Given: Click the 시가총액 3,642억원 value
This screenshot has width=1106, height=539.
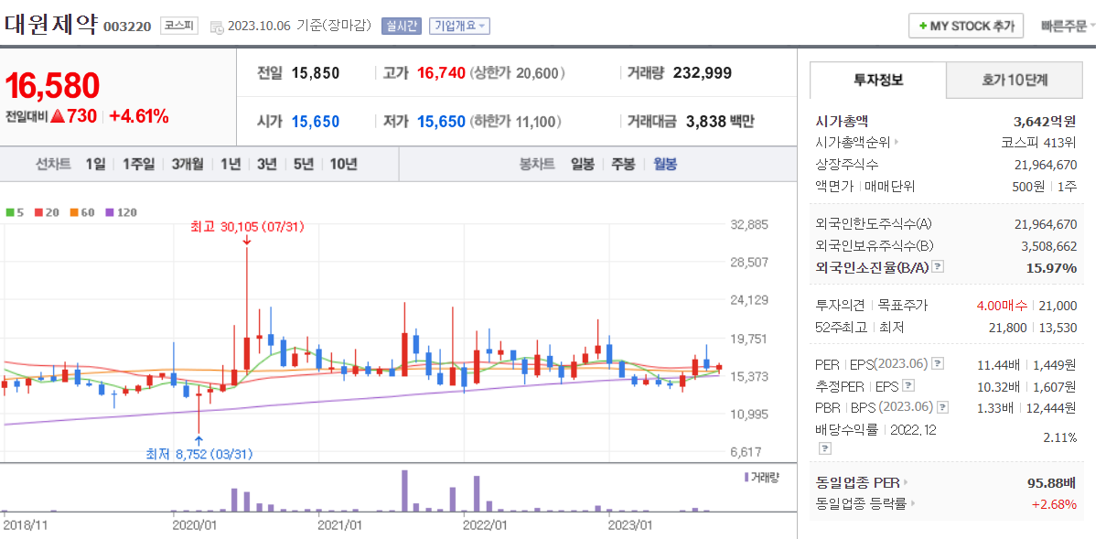Looking at the screenshot, I should (x=1045, y=121).
